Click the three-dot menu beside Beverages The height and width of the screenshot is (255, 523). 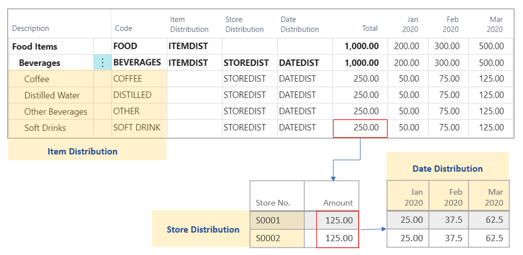coord(102,63)
